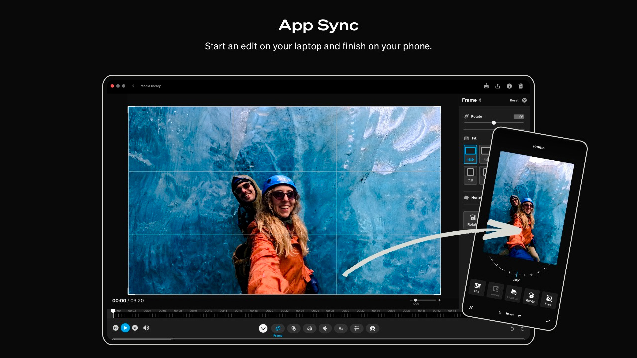Image resolution: width=637 pixels, height=358 pixels.
Task: Click the plus zoom-in button
Action: click(x=439, y=300)
